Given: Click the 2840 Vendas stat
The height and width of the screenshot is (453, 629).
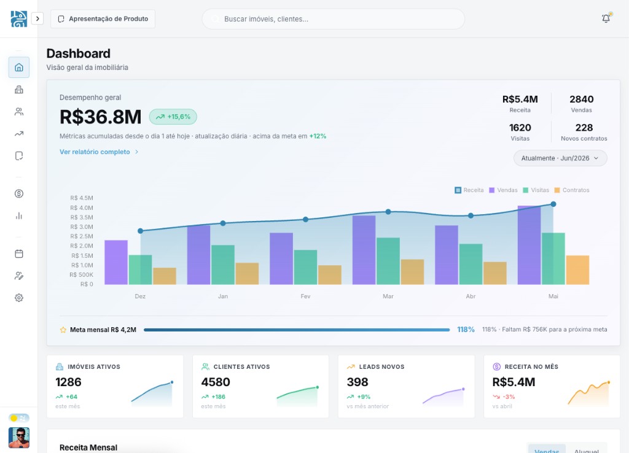Looking at the screenshot, I should point(581,103).
